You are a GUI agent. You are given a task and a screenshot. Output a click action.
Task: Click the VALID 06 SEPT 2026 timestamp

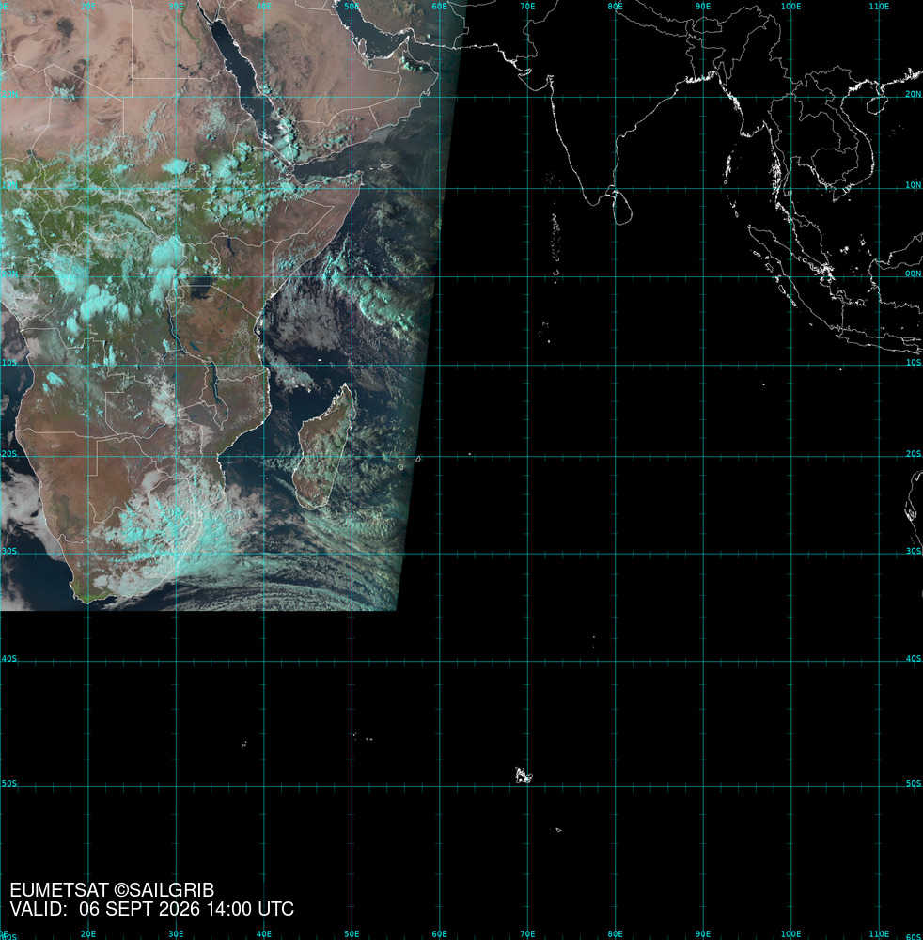point(152,909)
